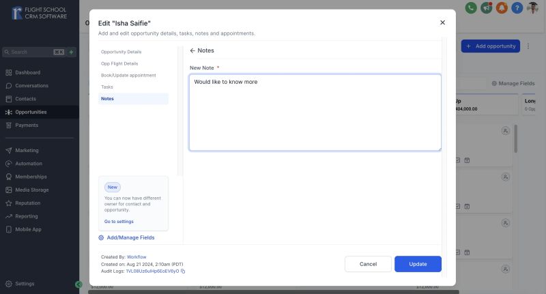Copy the audit log ID
The image size is (546, 294).
point(183,271)
